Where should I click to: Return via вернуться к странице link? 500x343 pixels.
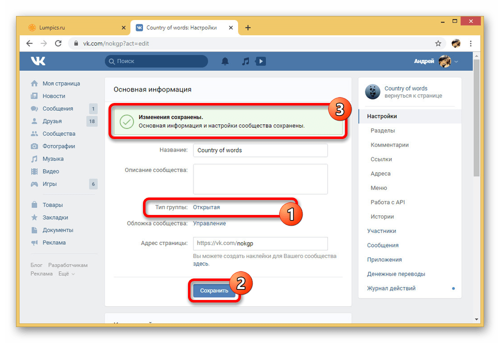(x=413, y=96)
